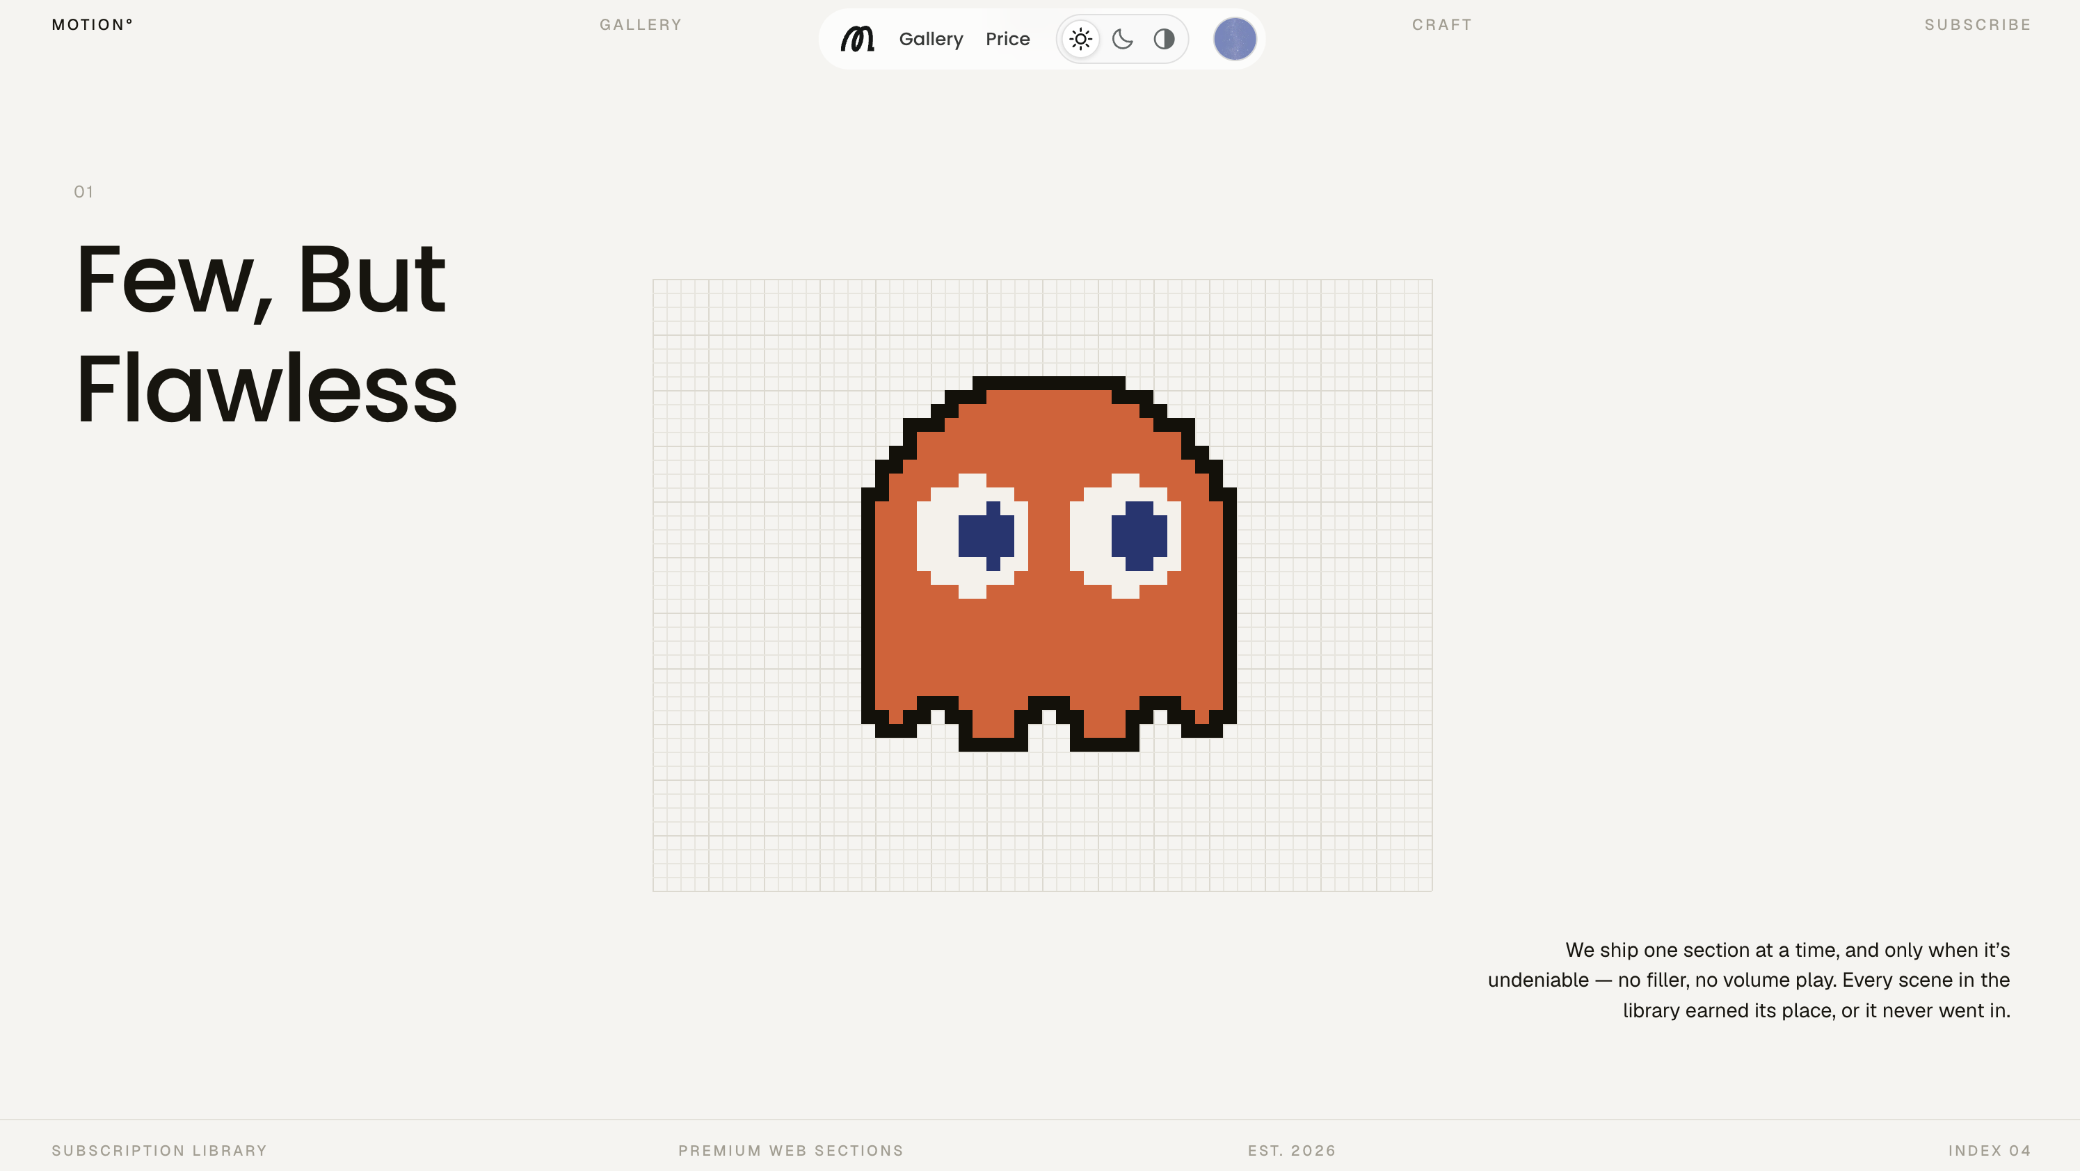The image size is (2080, 1171).
Task: Click 'EST. 2026' footer text
Action: (x=1292, y=1150)
